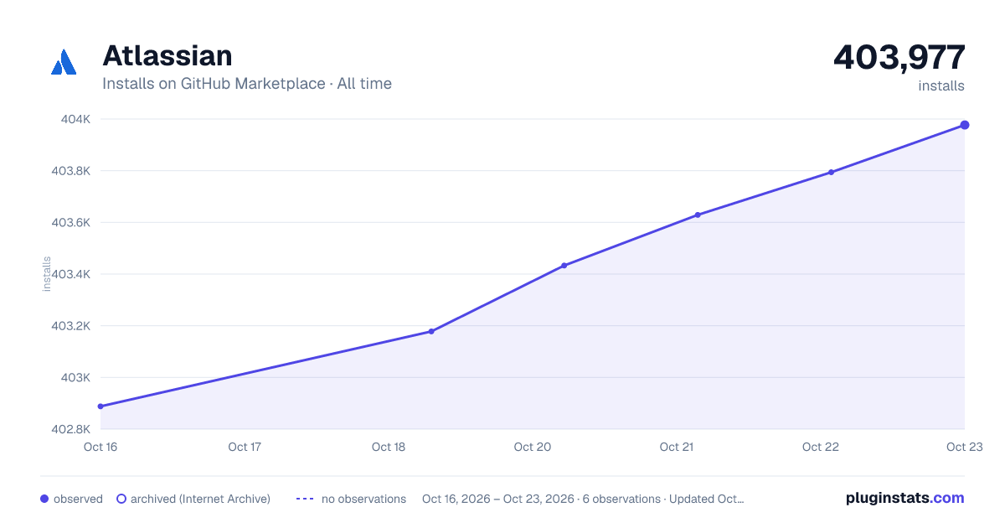Select the data point after Oct 18
The width and height of the screenshot is (1005, 528).
pyautogui.click(x=431, y=331)
